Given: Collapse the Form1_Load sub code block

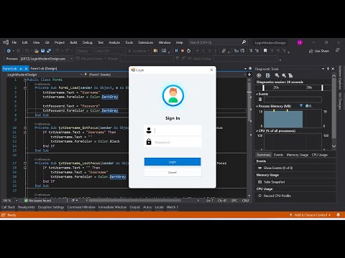Looking at the screenshot, I should [x=25, y=88].
